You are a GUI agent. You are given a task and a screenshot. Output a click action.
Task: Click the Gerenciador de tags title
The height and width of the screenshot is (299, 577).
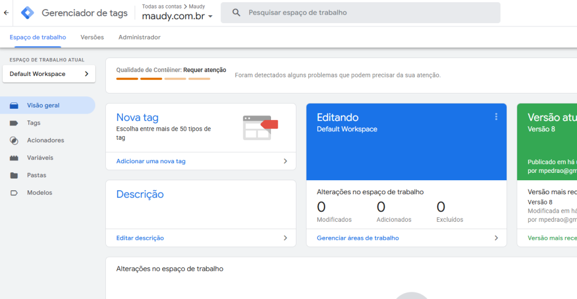(85, 13)
